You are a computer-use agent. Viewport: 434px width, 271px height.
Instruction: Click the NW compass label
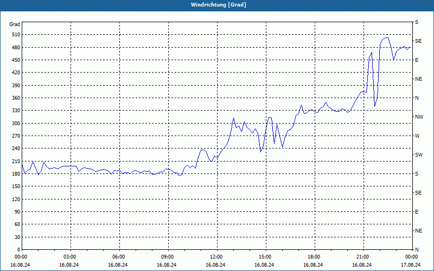(x=419, y=117)
